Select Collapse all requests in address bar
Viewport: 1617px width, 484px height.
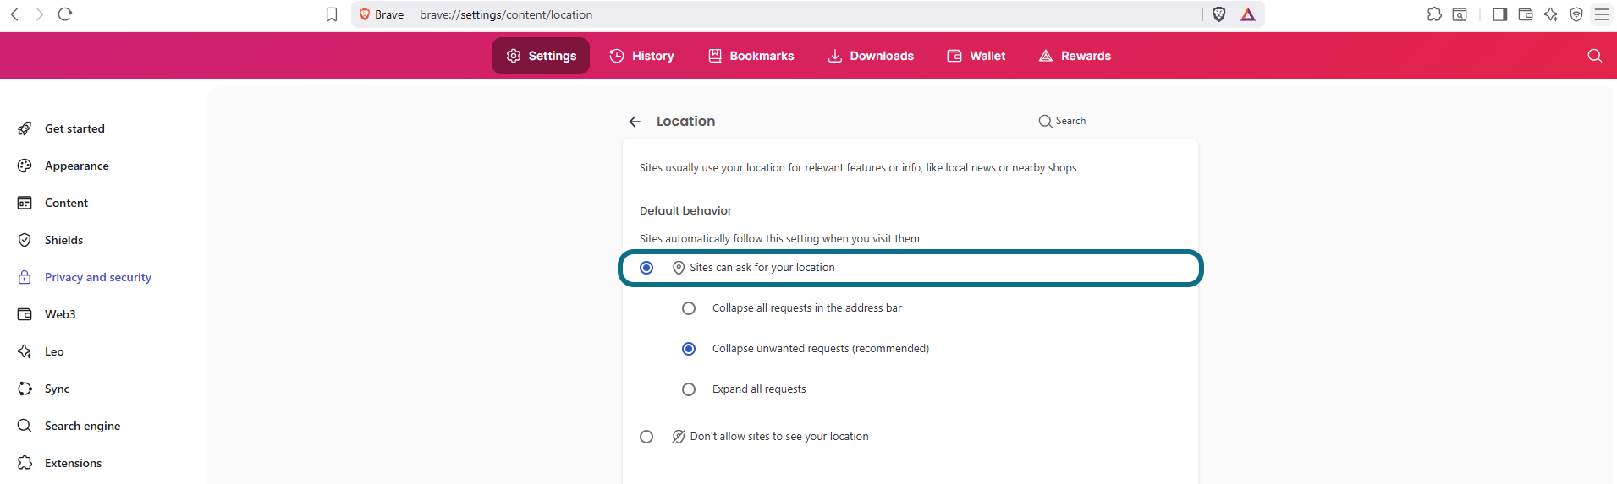tap(689, 308)
